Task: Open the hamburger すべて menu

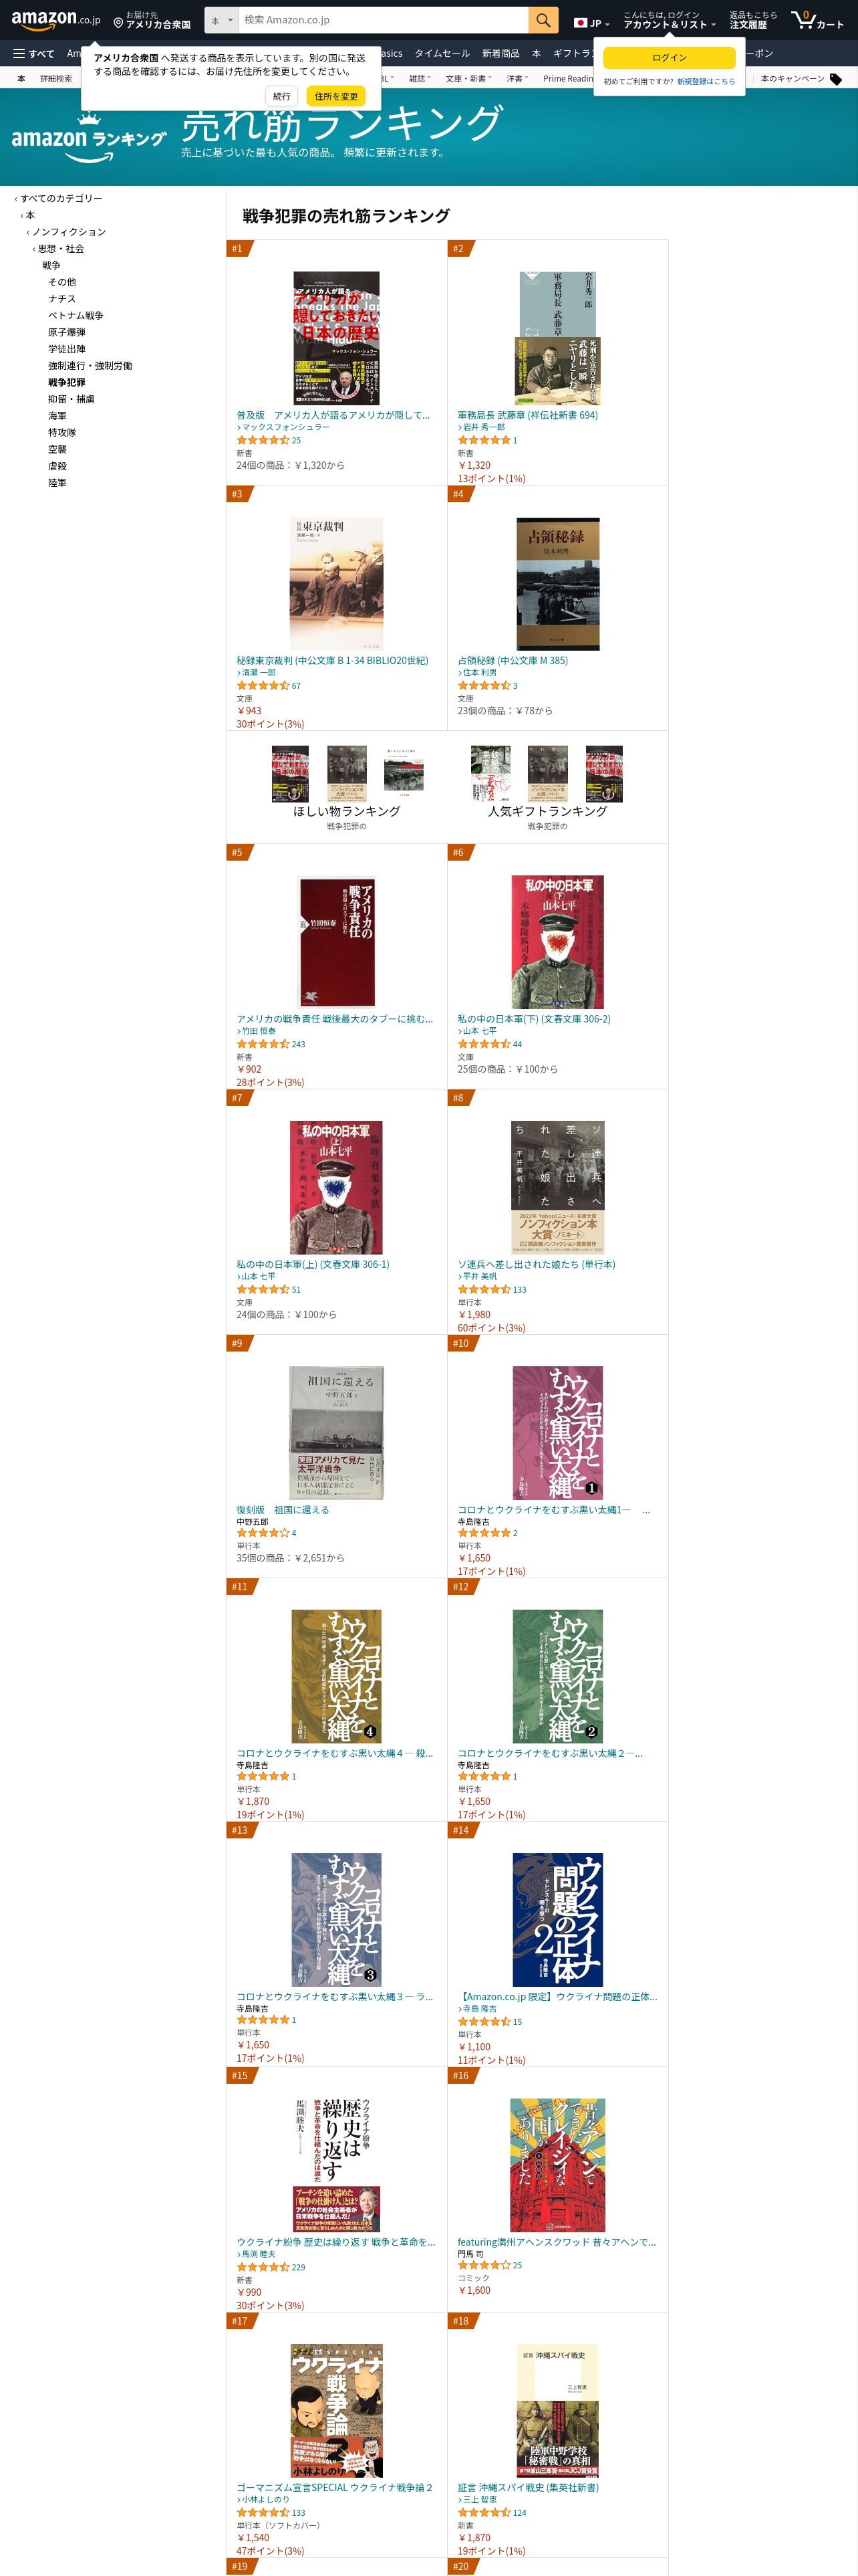Action: point(34,54)
